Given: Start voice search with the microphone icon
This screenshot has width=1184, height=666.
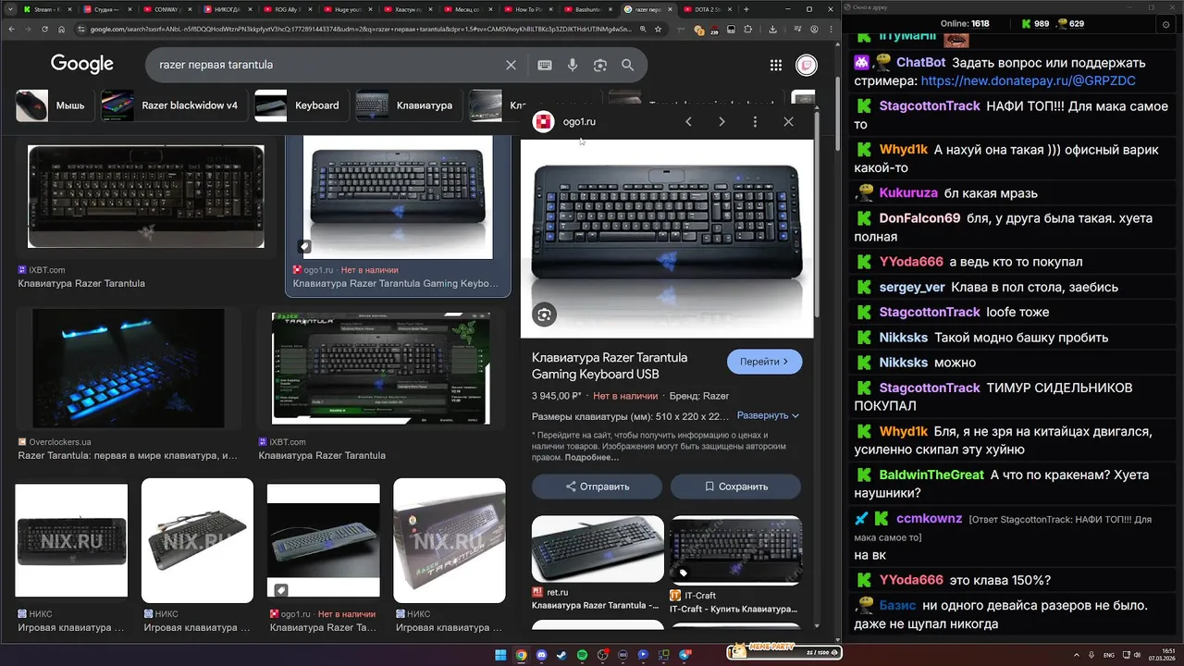Looking at the screenshot, I should pyautogui.click(x=573, y=65).
